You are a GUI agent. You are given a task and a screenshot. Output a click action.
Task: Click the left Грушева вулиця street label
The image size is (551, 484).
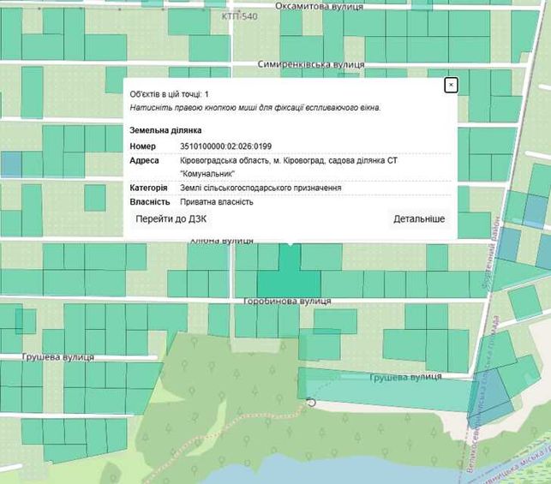[58, 357]
